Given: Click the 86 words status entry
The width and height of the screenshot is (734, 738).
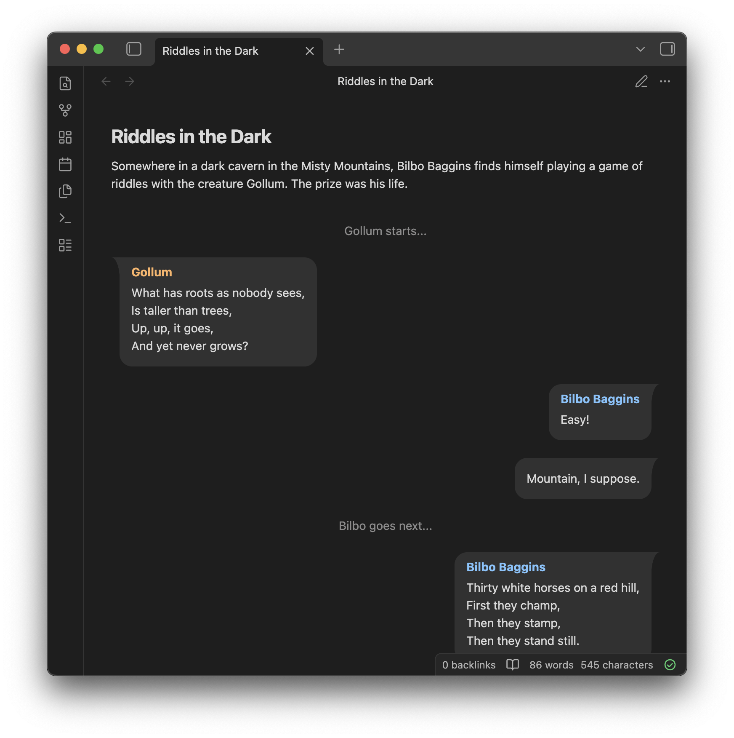Looking at the screenshot, I should 551,665.
